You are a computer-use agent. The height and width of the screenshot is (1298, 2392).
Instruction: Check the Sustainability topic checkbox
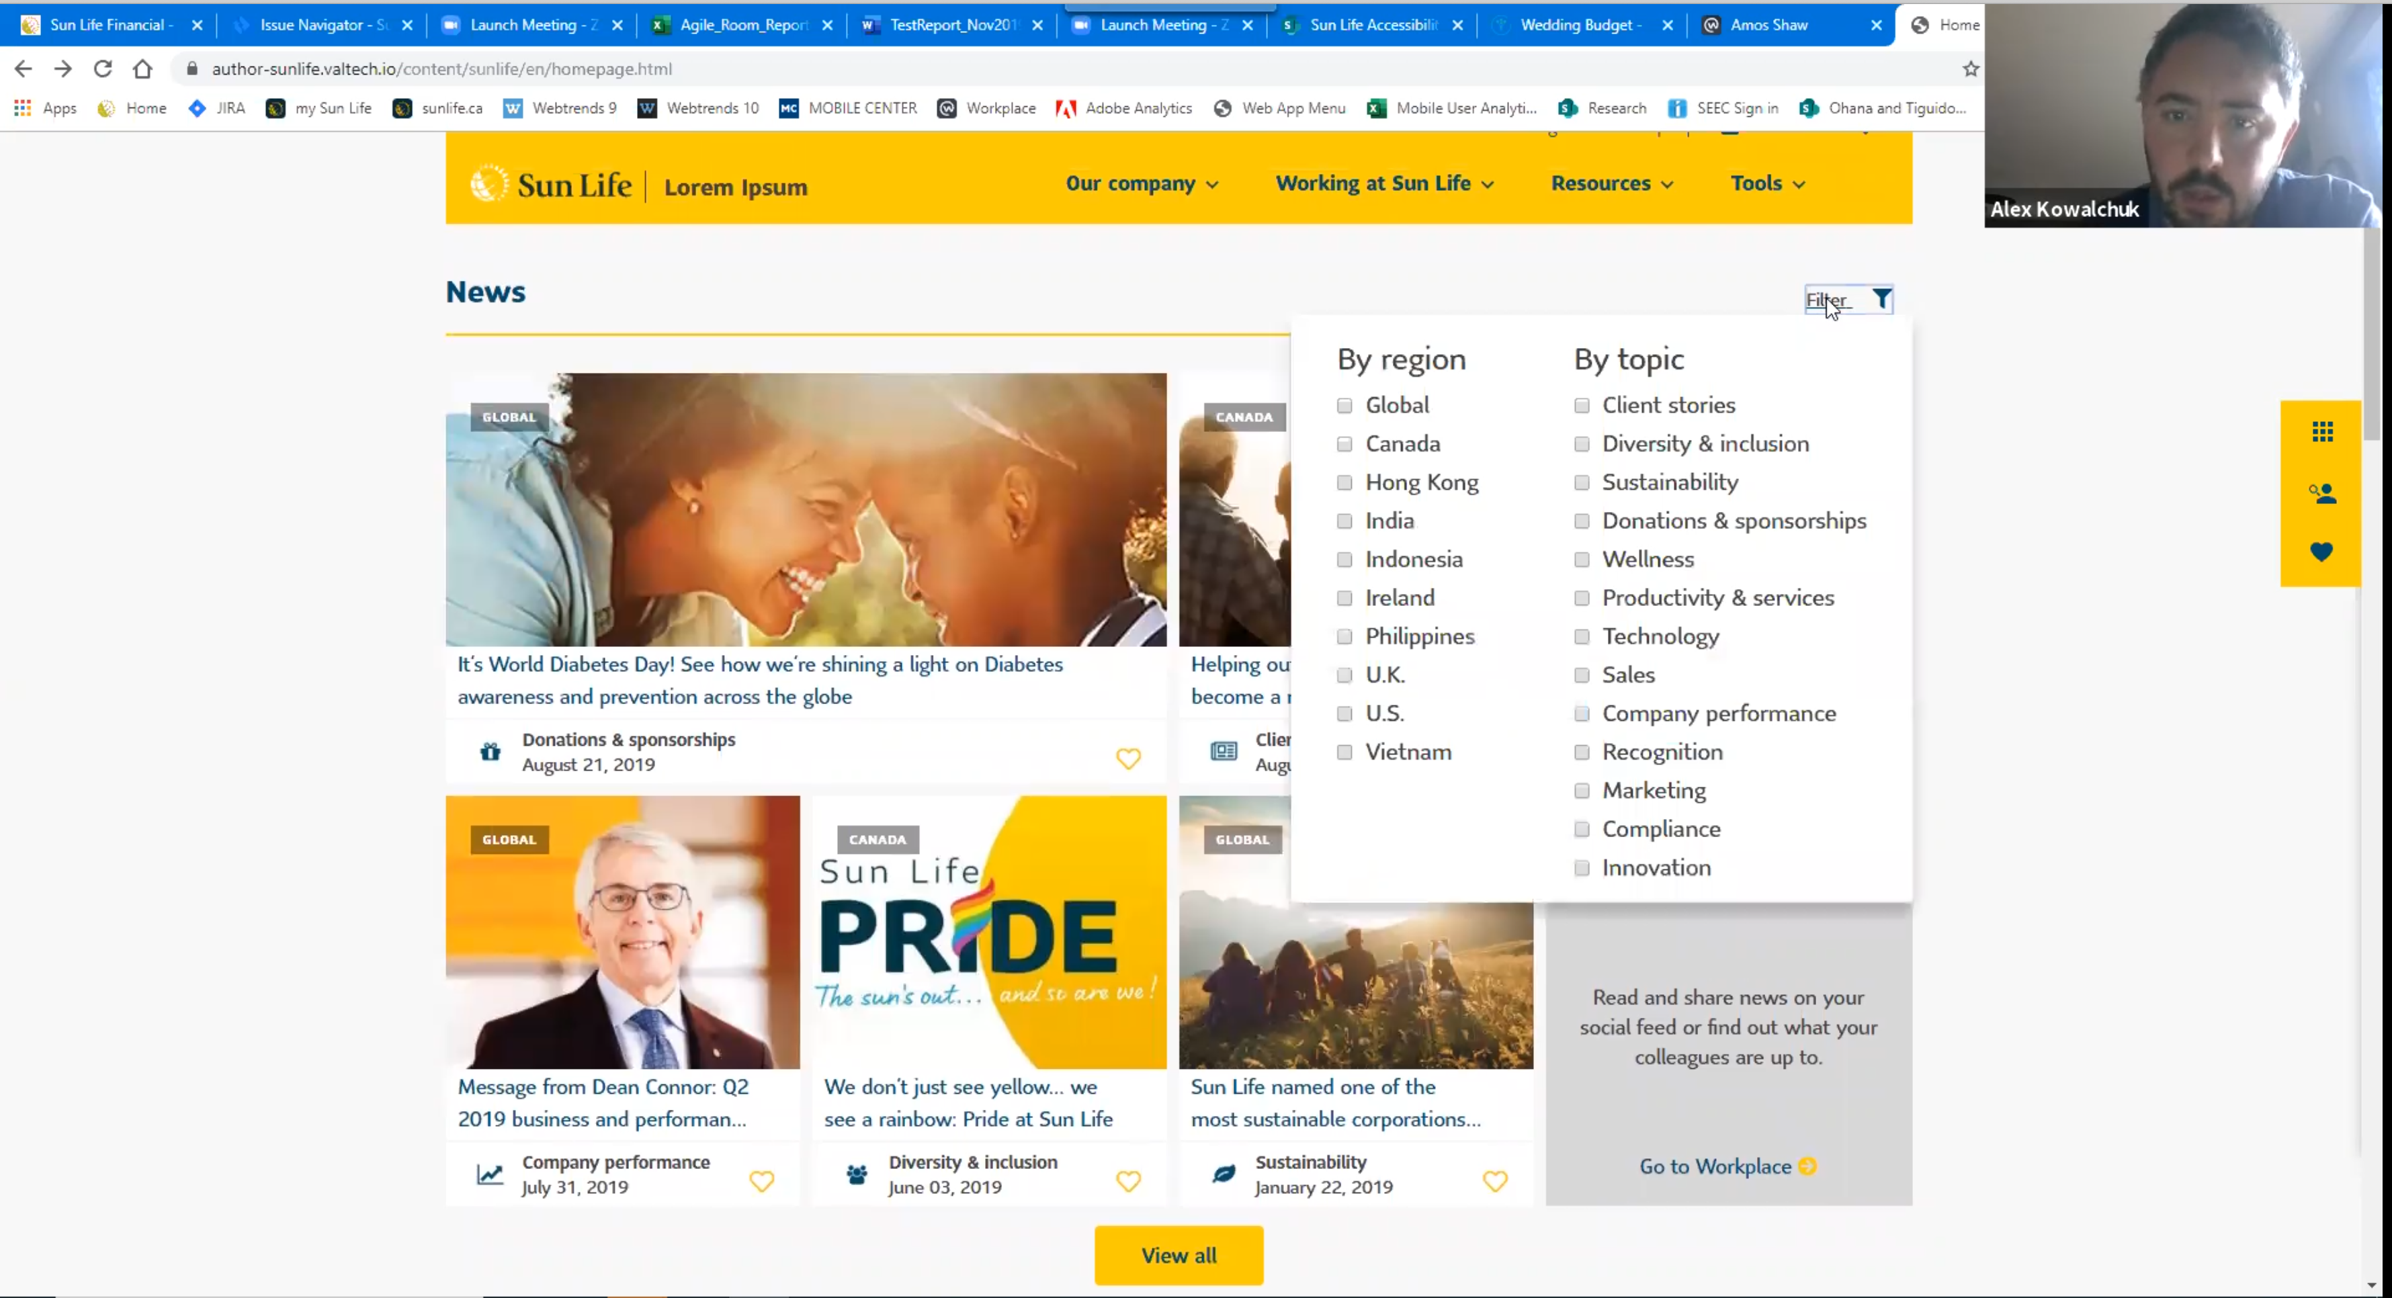pos(1582,483)
